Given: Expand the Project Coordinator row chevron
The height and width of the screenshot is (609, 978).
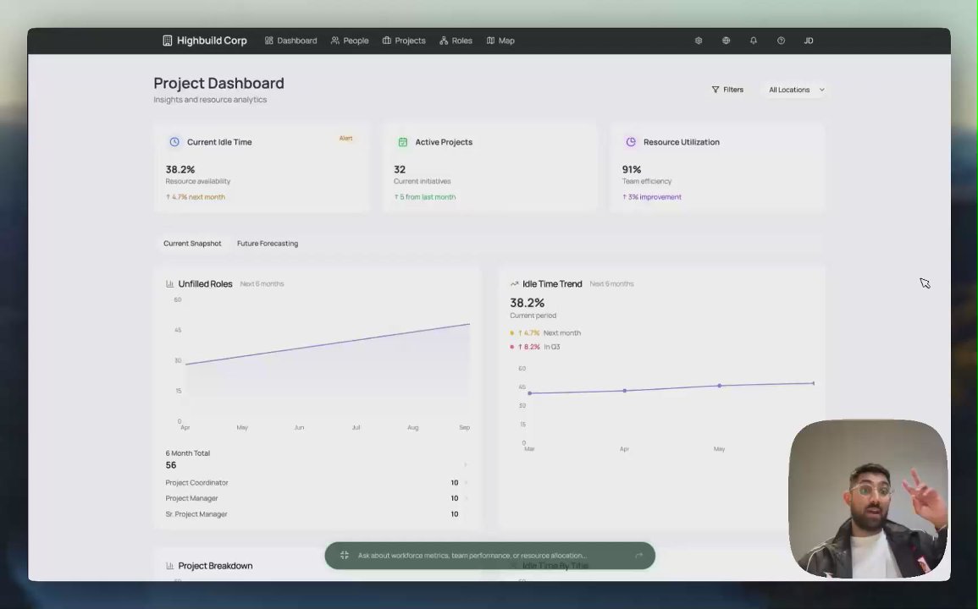Looking at the screenshot, I should [466, 482].
